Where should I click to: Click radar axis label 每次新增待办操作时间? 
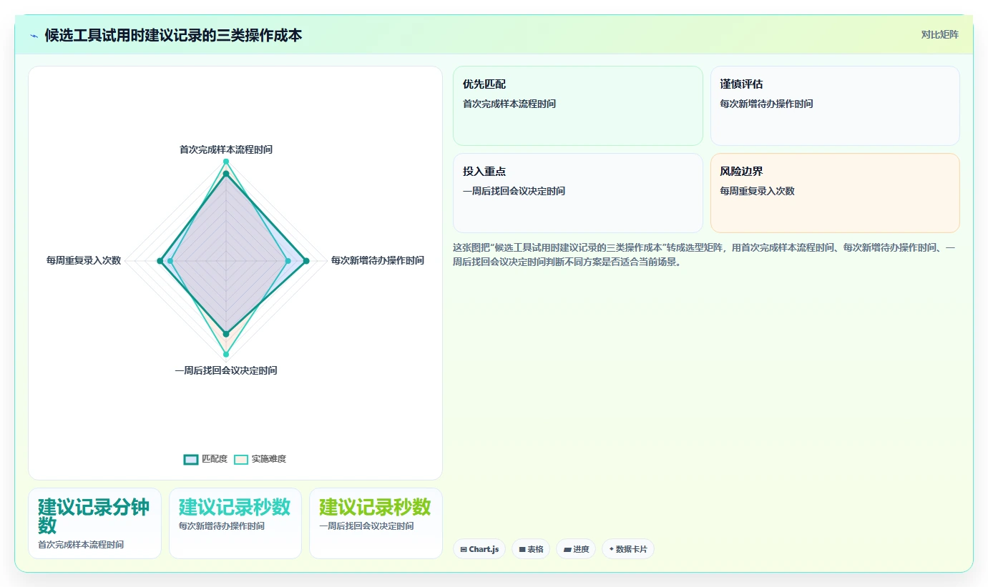point(378,260)
